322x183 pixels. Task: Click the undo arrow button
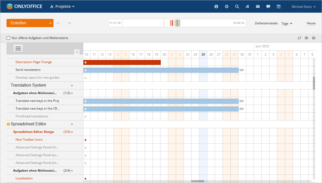(58, 23)
